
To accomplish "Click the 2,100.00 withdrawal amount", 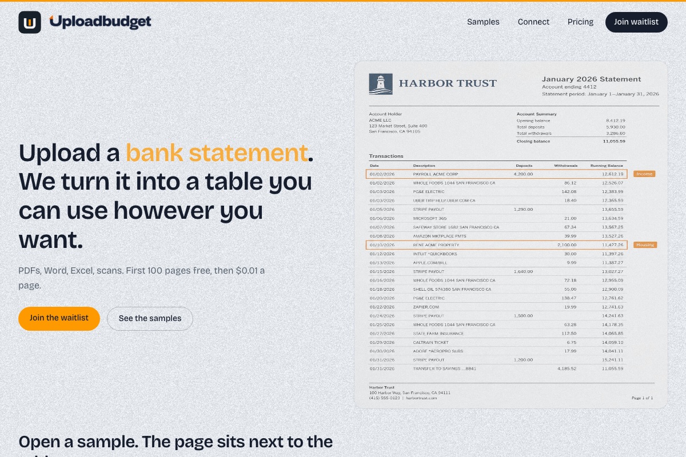I will [567, 244].
